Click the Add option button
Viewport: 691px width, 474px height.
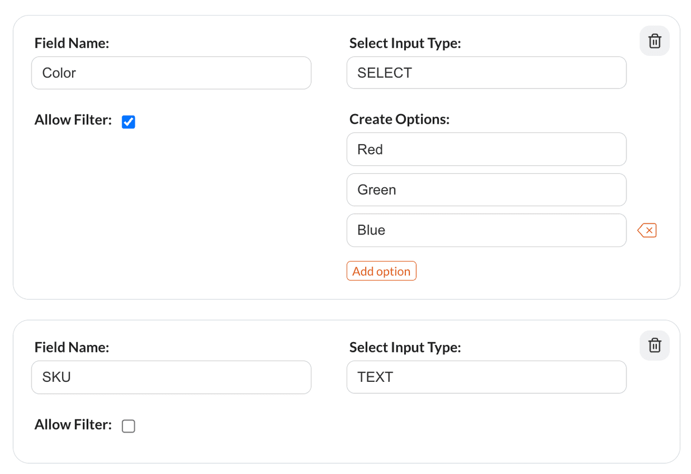click(x=381, y=271)
